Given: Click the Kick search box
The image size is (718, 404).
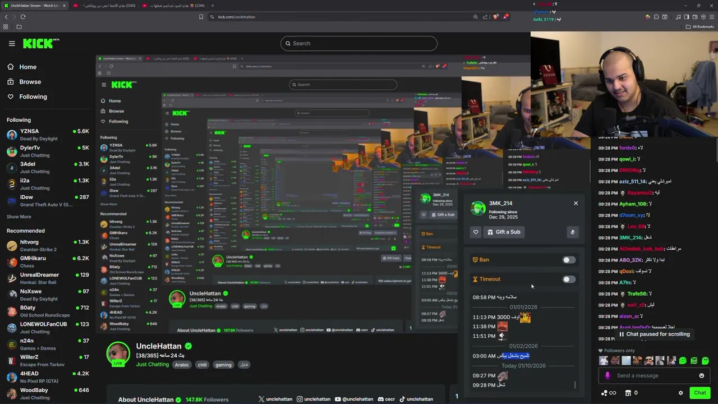Looking at the screenshot, I should [359, 43].
